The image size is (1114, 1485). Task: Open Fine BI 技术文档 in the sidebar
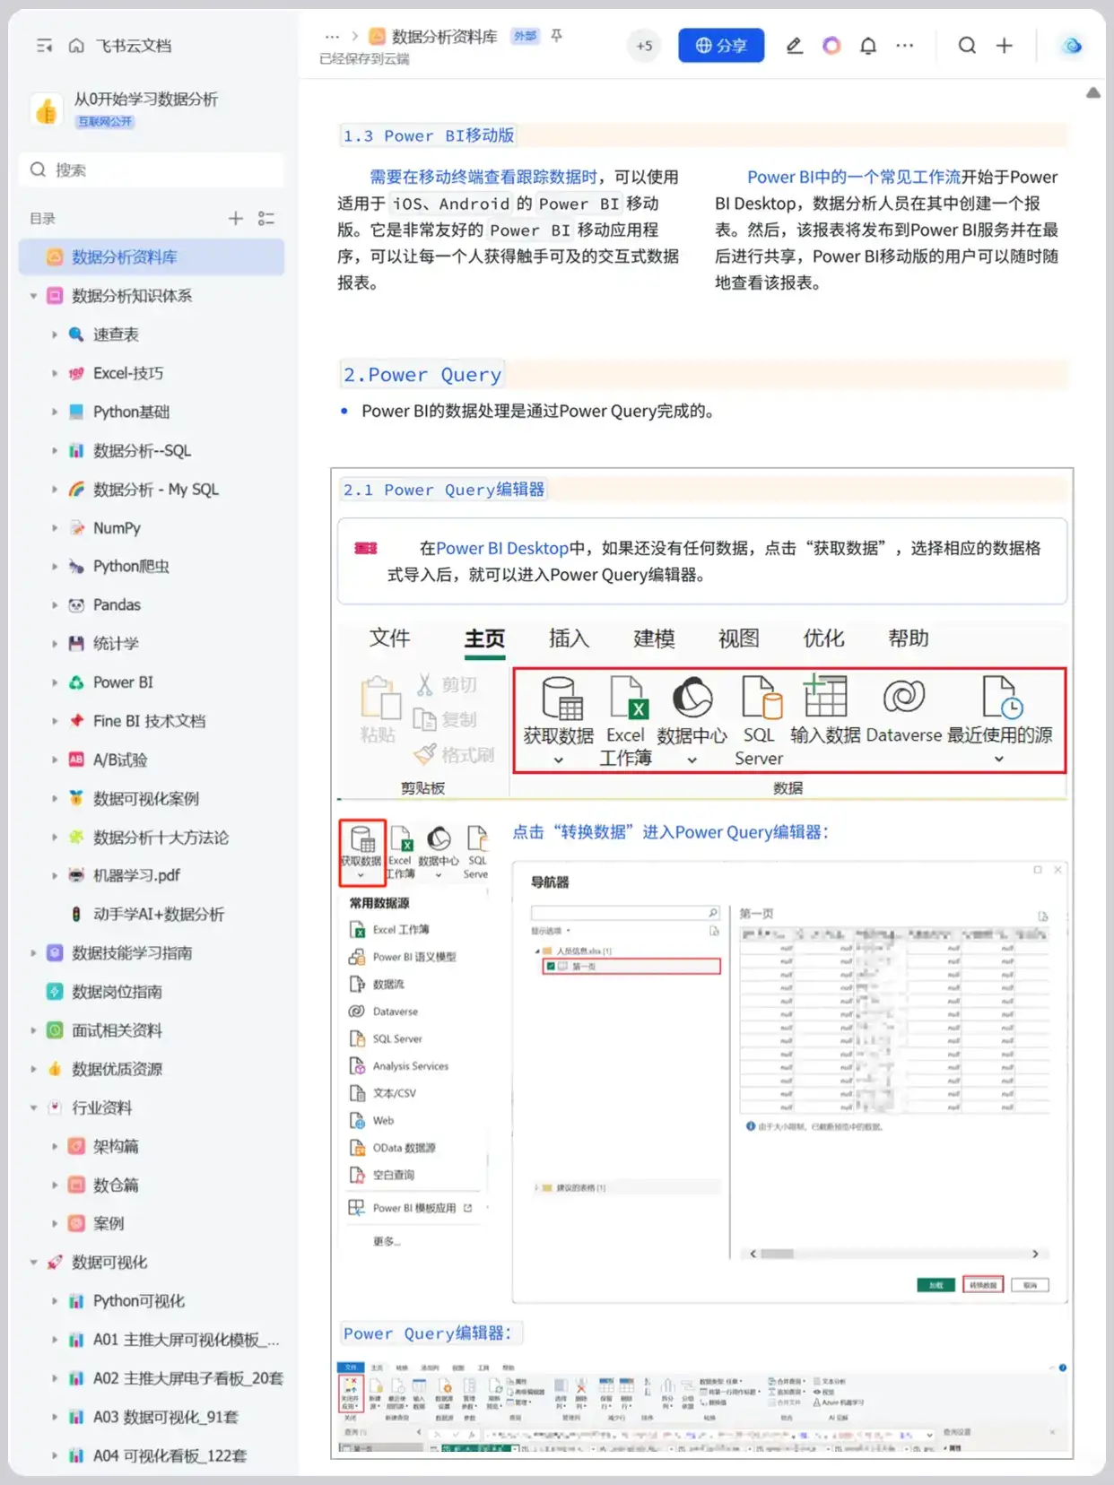[x=149, y=721]
